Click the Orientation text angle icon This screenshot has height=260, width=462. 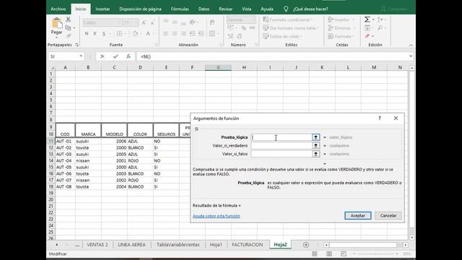coord(193,22)
